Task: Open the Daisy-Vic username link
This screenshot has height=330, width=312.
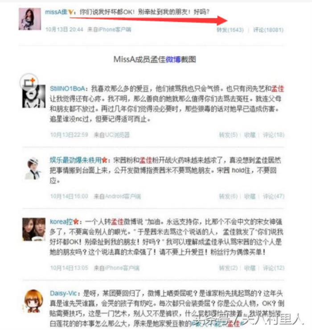Action: point(63,293)
